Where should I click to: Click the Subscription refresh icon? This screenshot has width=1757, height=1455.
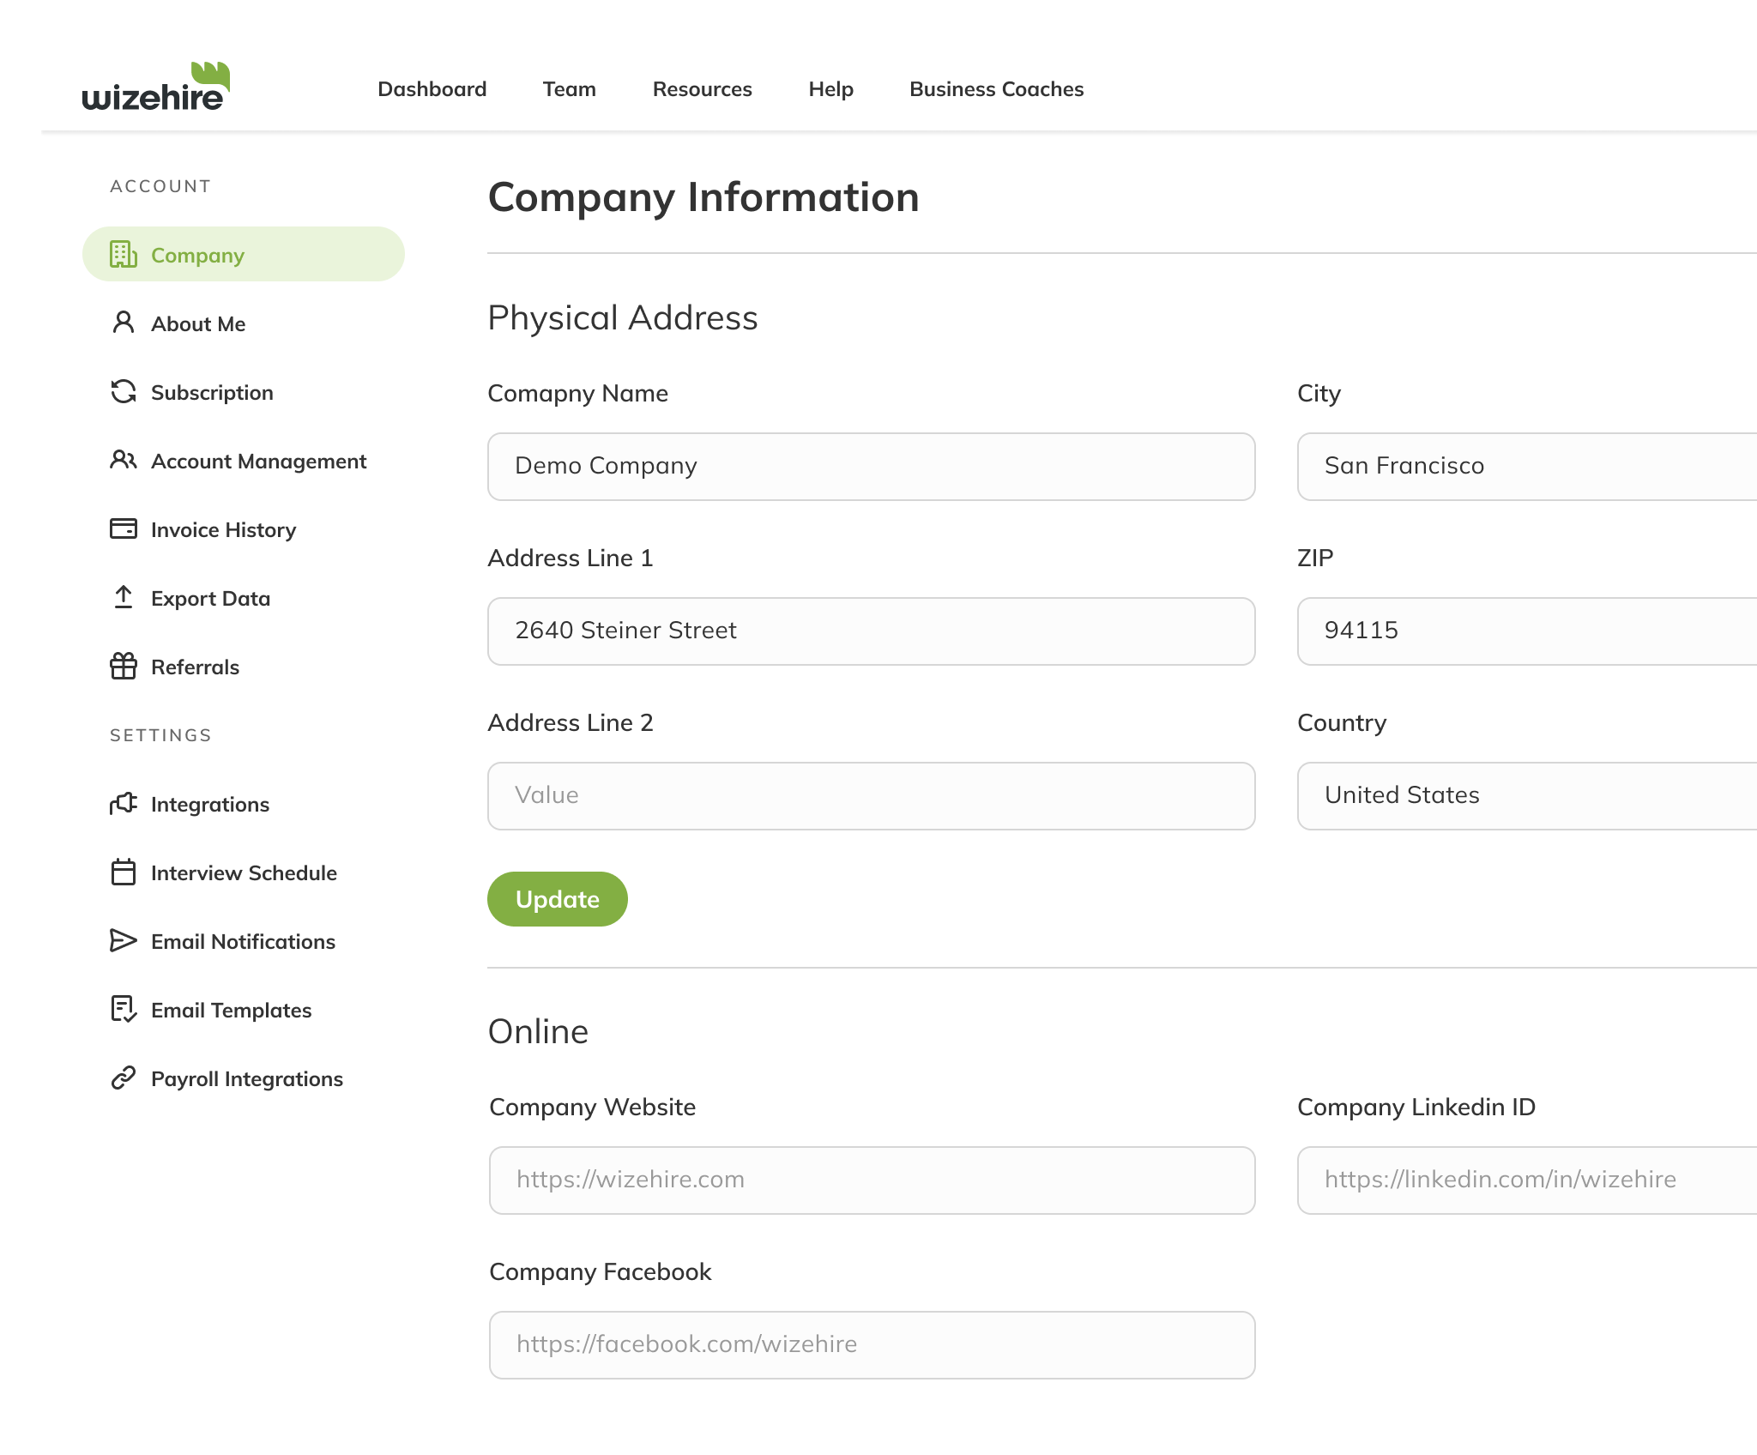(123, 389)
